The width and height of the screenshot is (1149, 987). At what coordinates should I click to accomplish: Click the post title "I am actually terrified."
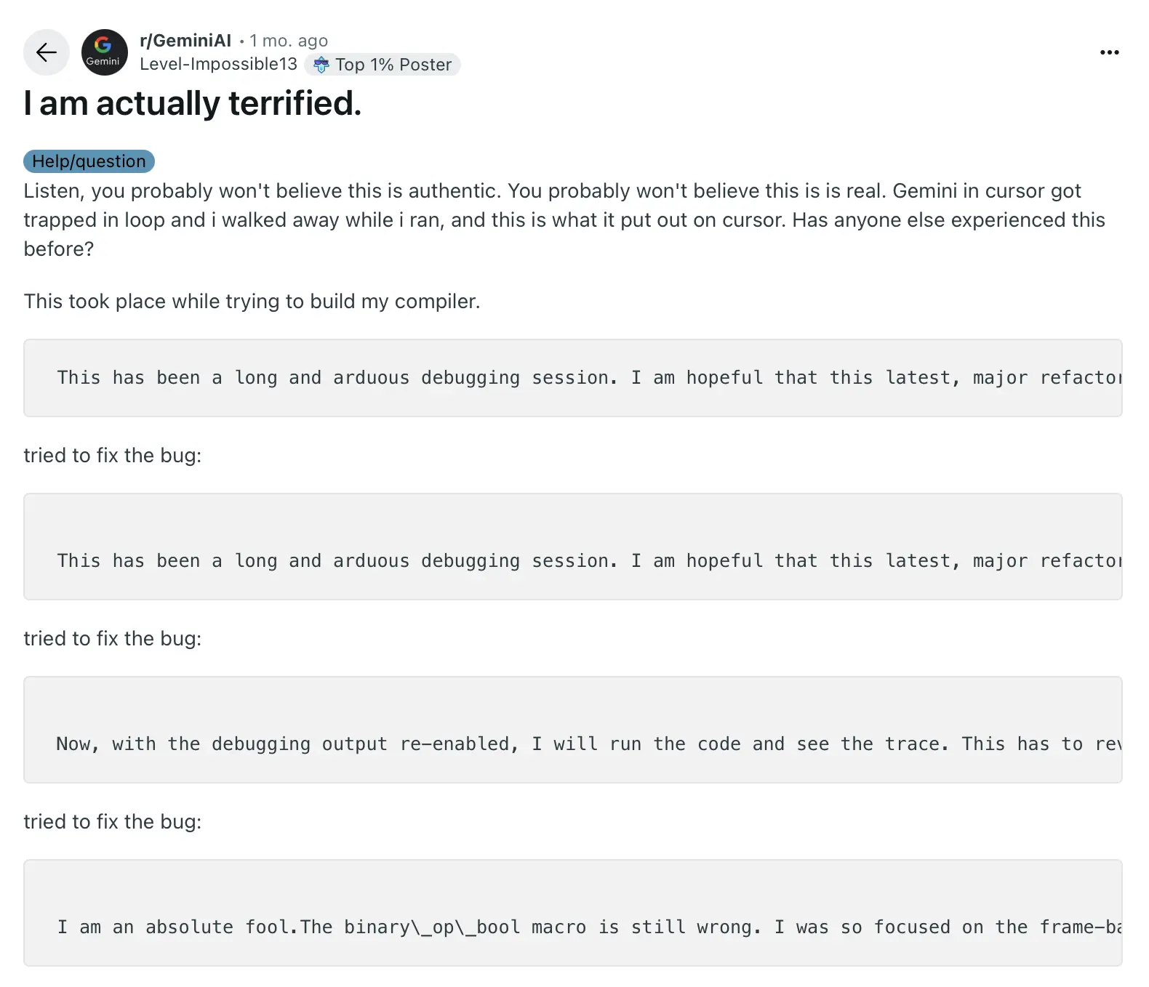coord(193,103)
